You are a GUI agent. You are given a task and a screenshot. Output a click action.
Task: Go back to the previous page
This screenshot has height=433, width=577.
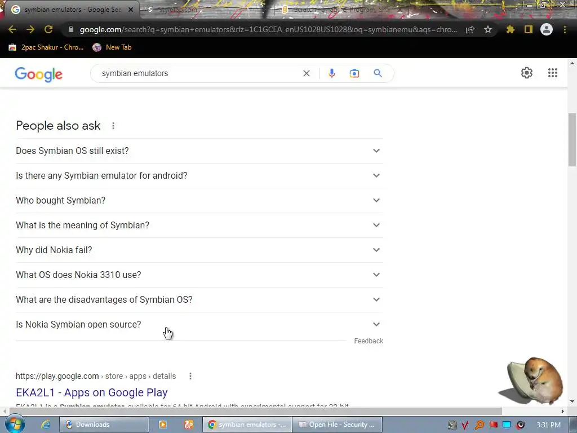[x=12, y=29]
